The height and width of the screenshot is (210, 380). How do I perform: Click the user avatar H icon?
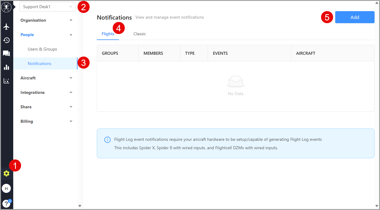tap(6, 189)
